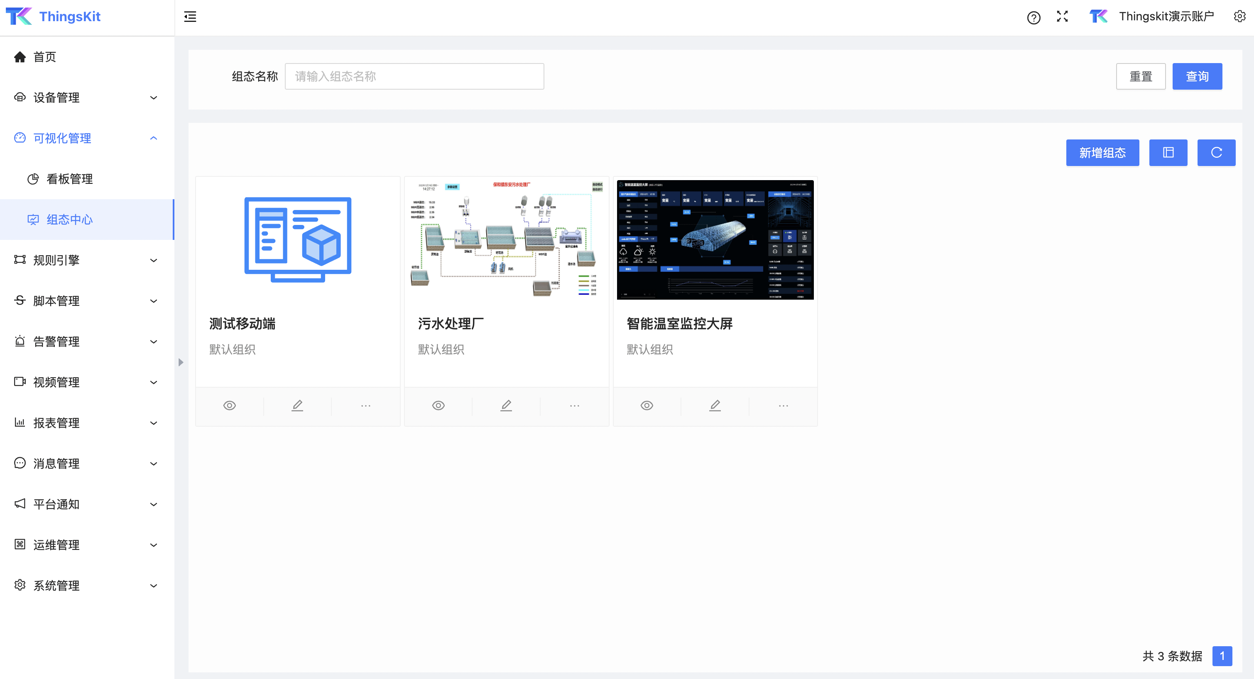The image size is (1254, 679).
Task: Click the 看板管理 pie chart icon
Action: coord(33,179)
